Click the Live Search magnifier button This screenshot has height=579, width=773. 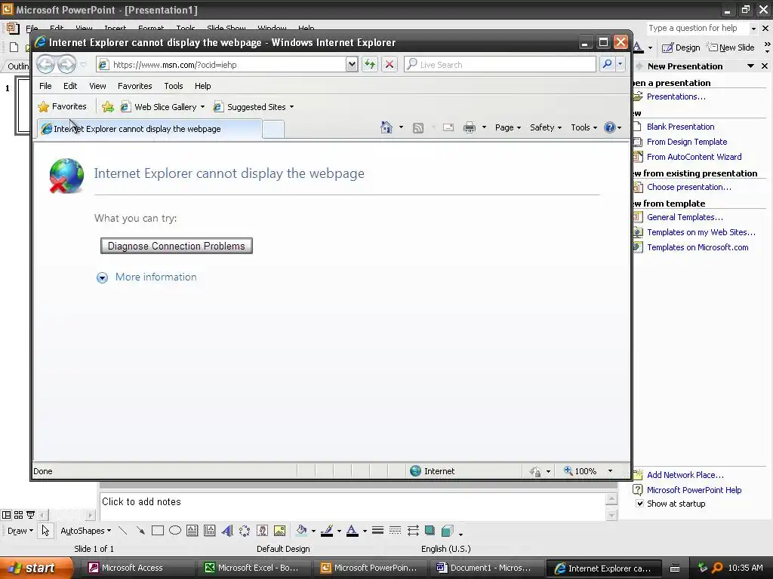(608, 64)
